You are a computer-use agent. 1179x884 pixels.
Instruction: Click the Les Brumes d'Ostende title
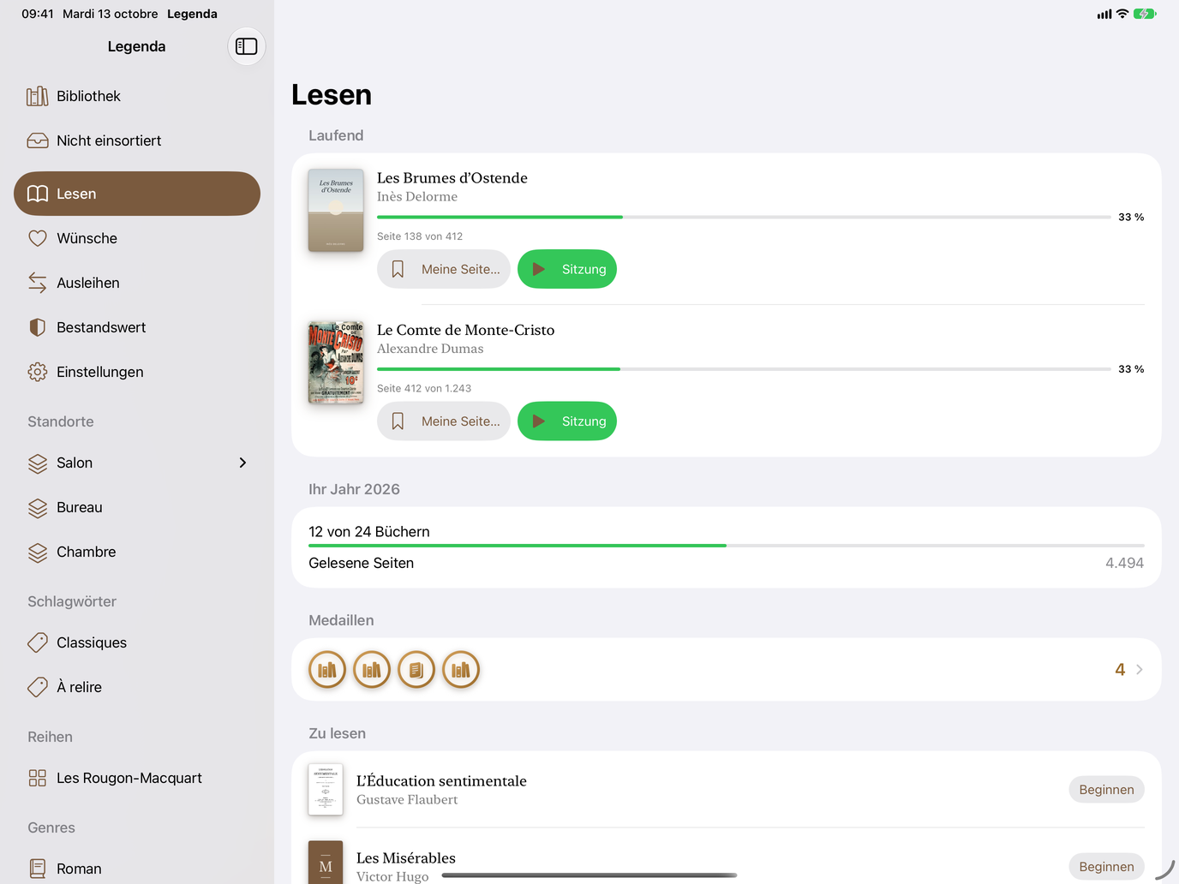pos(452,178)
